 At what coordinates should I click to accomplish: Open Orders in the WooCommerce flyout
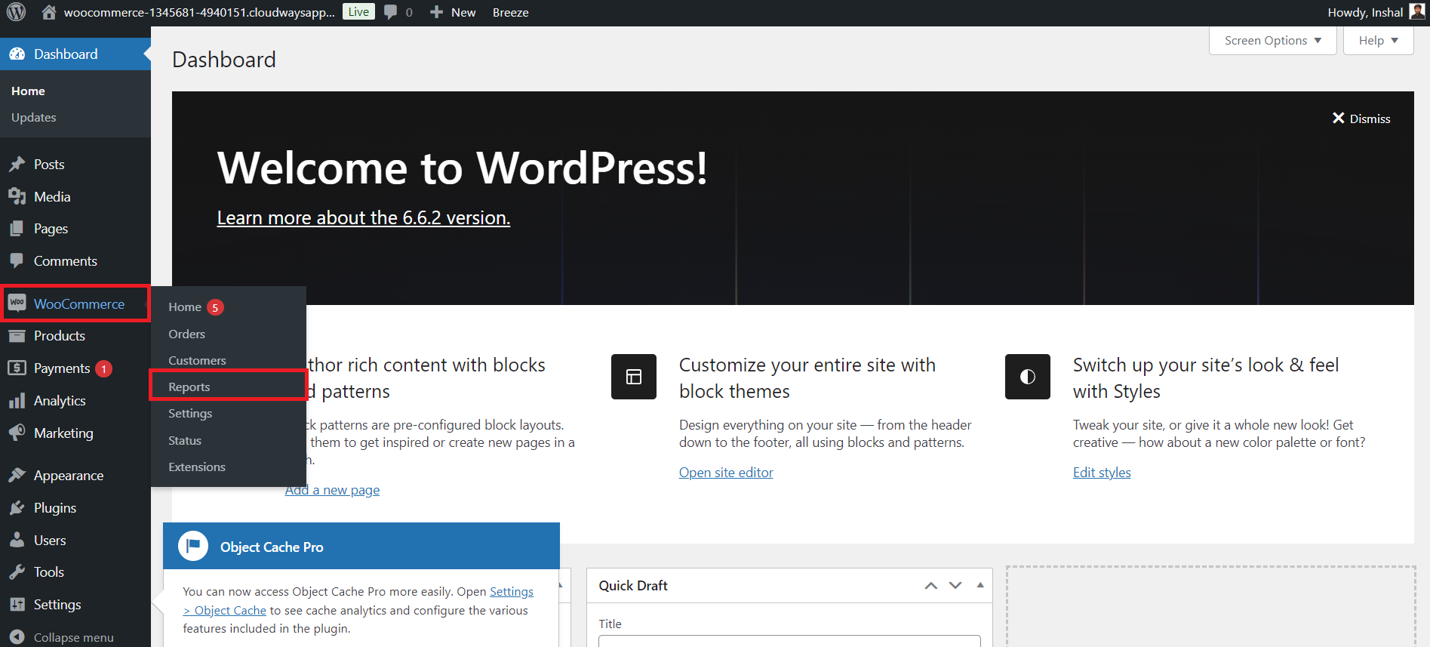pos(186,334)
